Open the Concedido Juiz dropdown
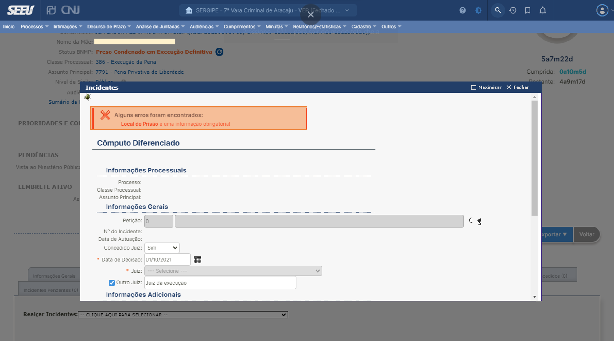 162,248
